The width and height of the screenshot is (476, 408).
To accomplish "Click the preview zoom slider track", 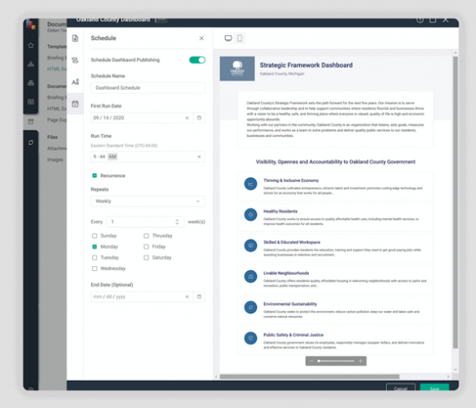I will (336, 361).
